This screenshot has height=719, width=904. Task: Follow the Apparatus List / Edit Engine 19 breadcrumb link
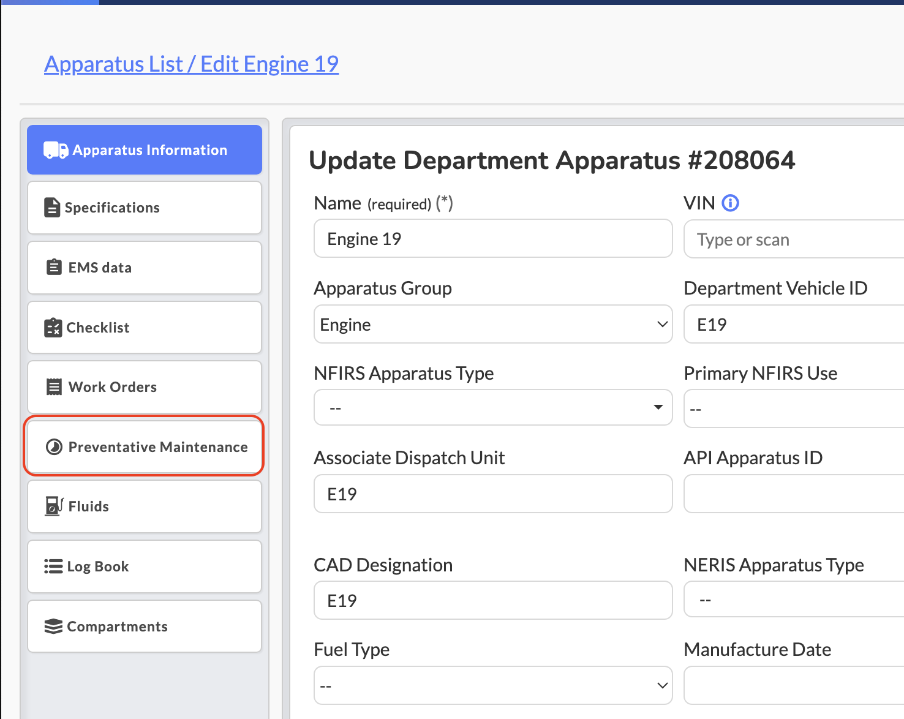click(191, 64)
